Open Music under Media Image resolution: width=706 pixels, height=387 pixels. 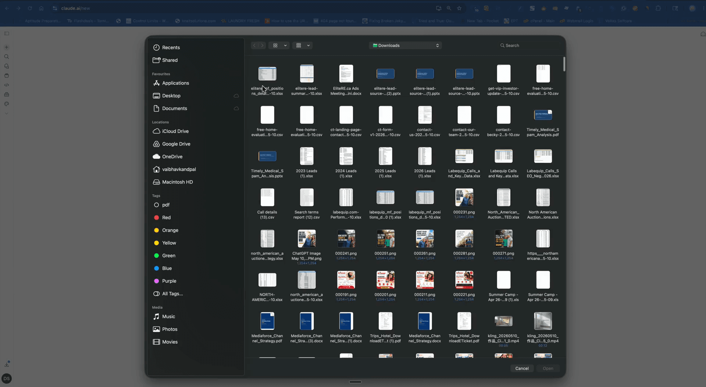coord(164,317)
